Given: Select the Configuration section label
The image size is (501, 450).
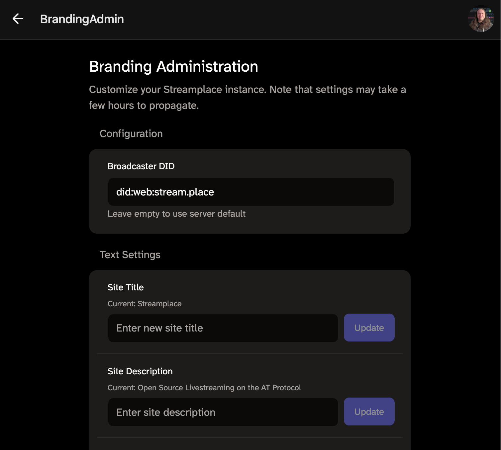Looking at the screenshot, I should pyautogui.click(x=131, y=134).
